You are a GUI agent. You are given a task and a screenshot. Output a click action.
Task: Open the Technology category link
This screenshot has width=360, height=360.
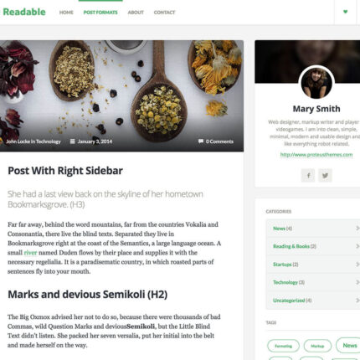click(285, 282)
